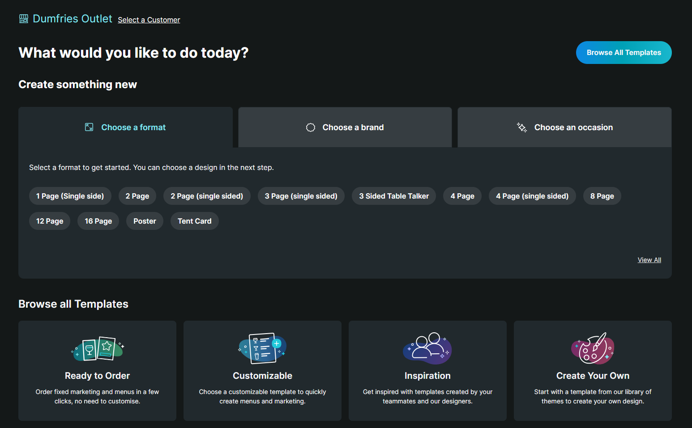Click the Create Your Own palette icon
The image size is (692, 428).
point(592,348)
